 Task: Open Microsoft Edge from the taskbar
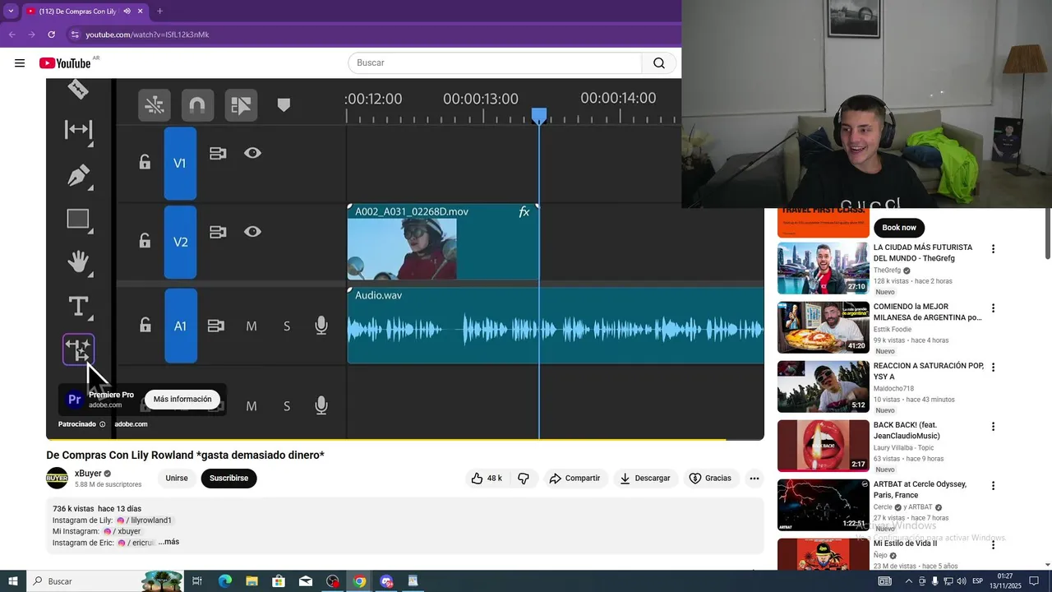pos(224,581)
